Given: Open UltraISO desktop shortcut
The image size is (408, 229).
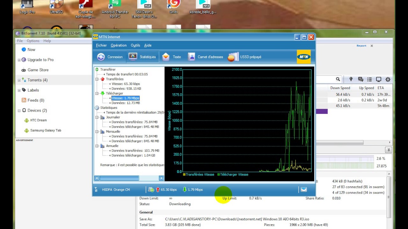Looking at the screenshot, I should (x=56, y=7).
